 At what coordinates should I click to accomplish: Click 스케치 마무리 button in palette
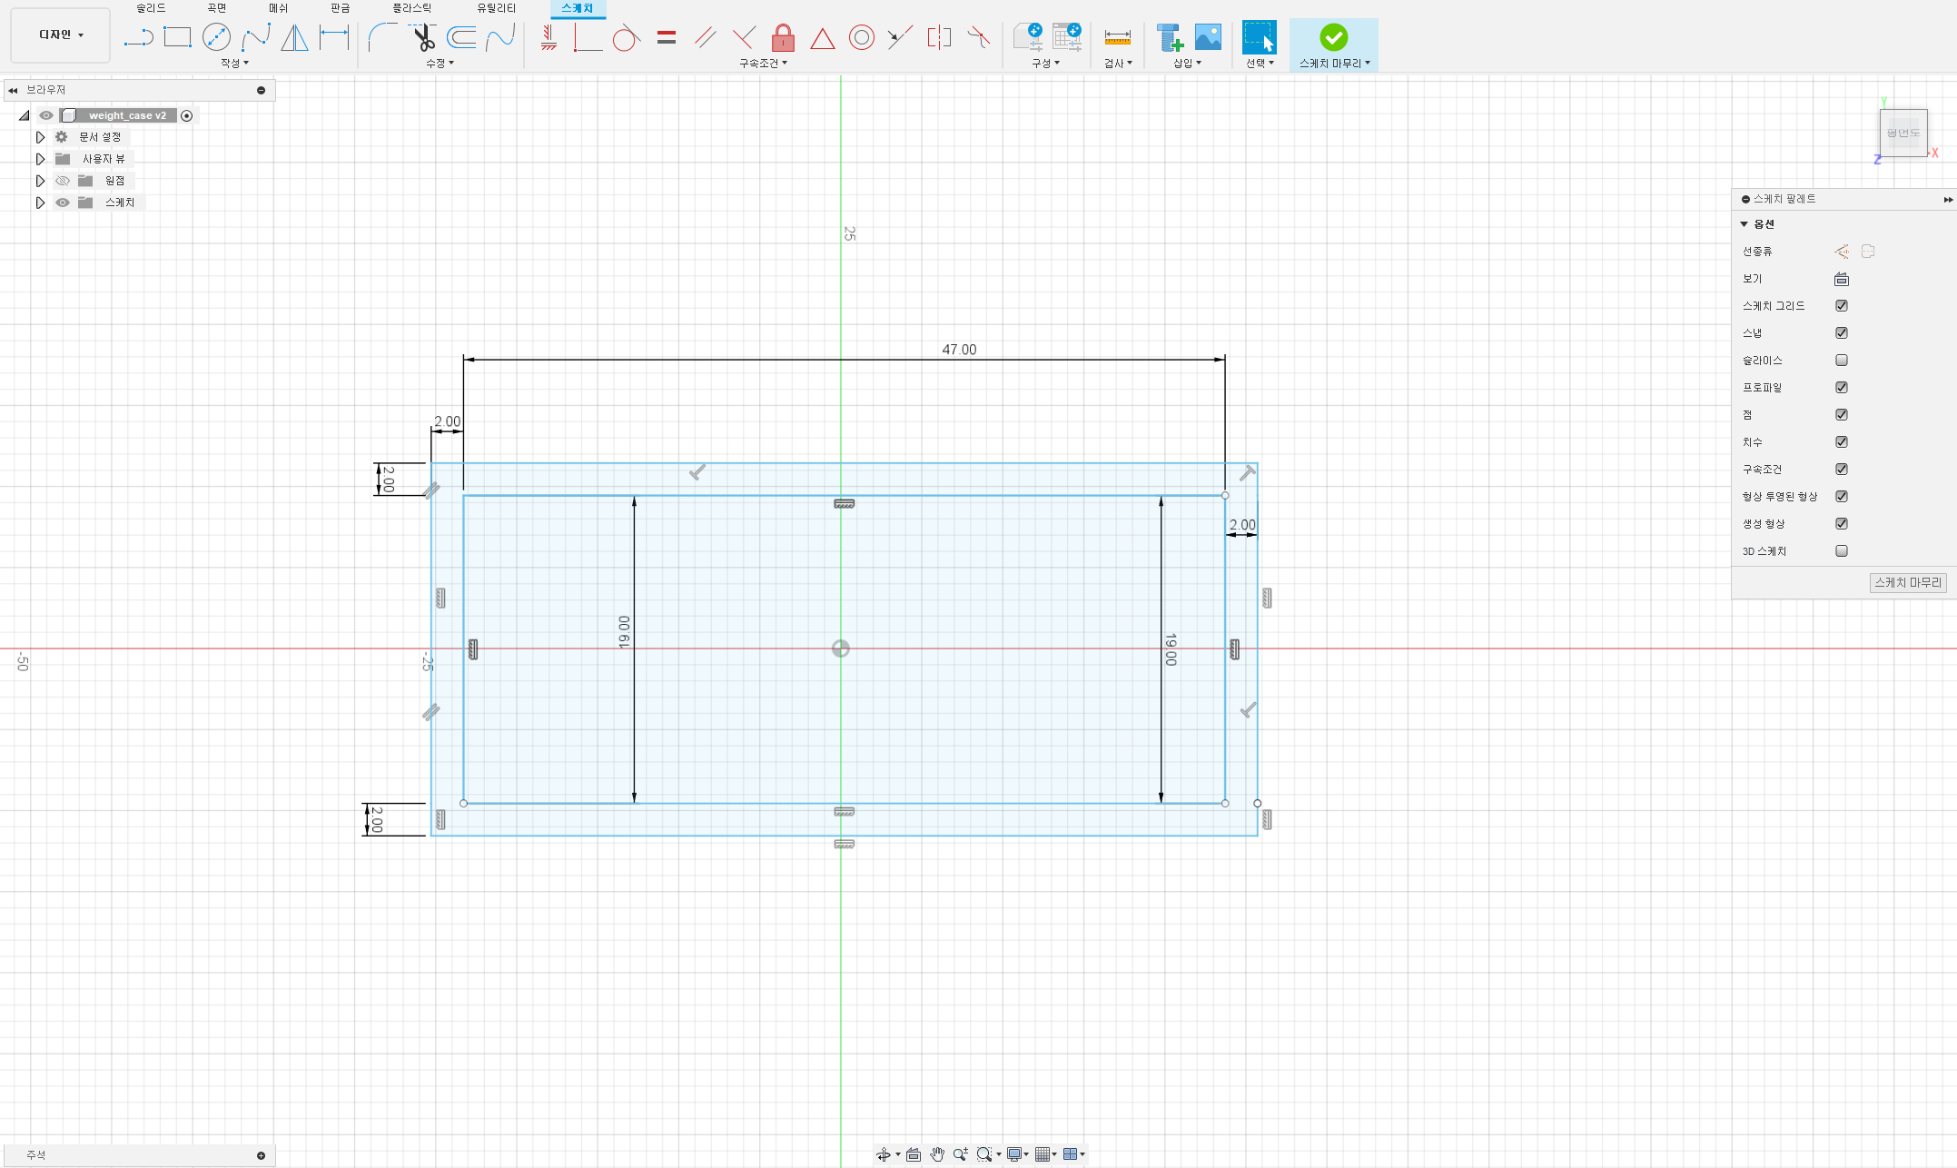(1907, 582)
